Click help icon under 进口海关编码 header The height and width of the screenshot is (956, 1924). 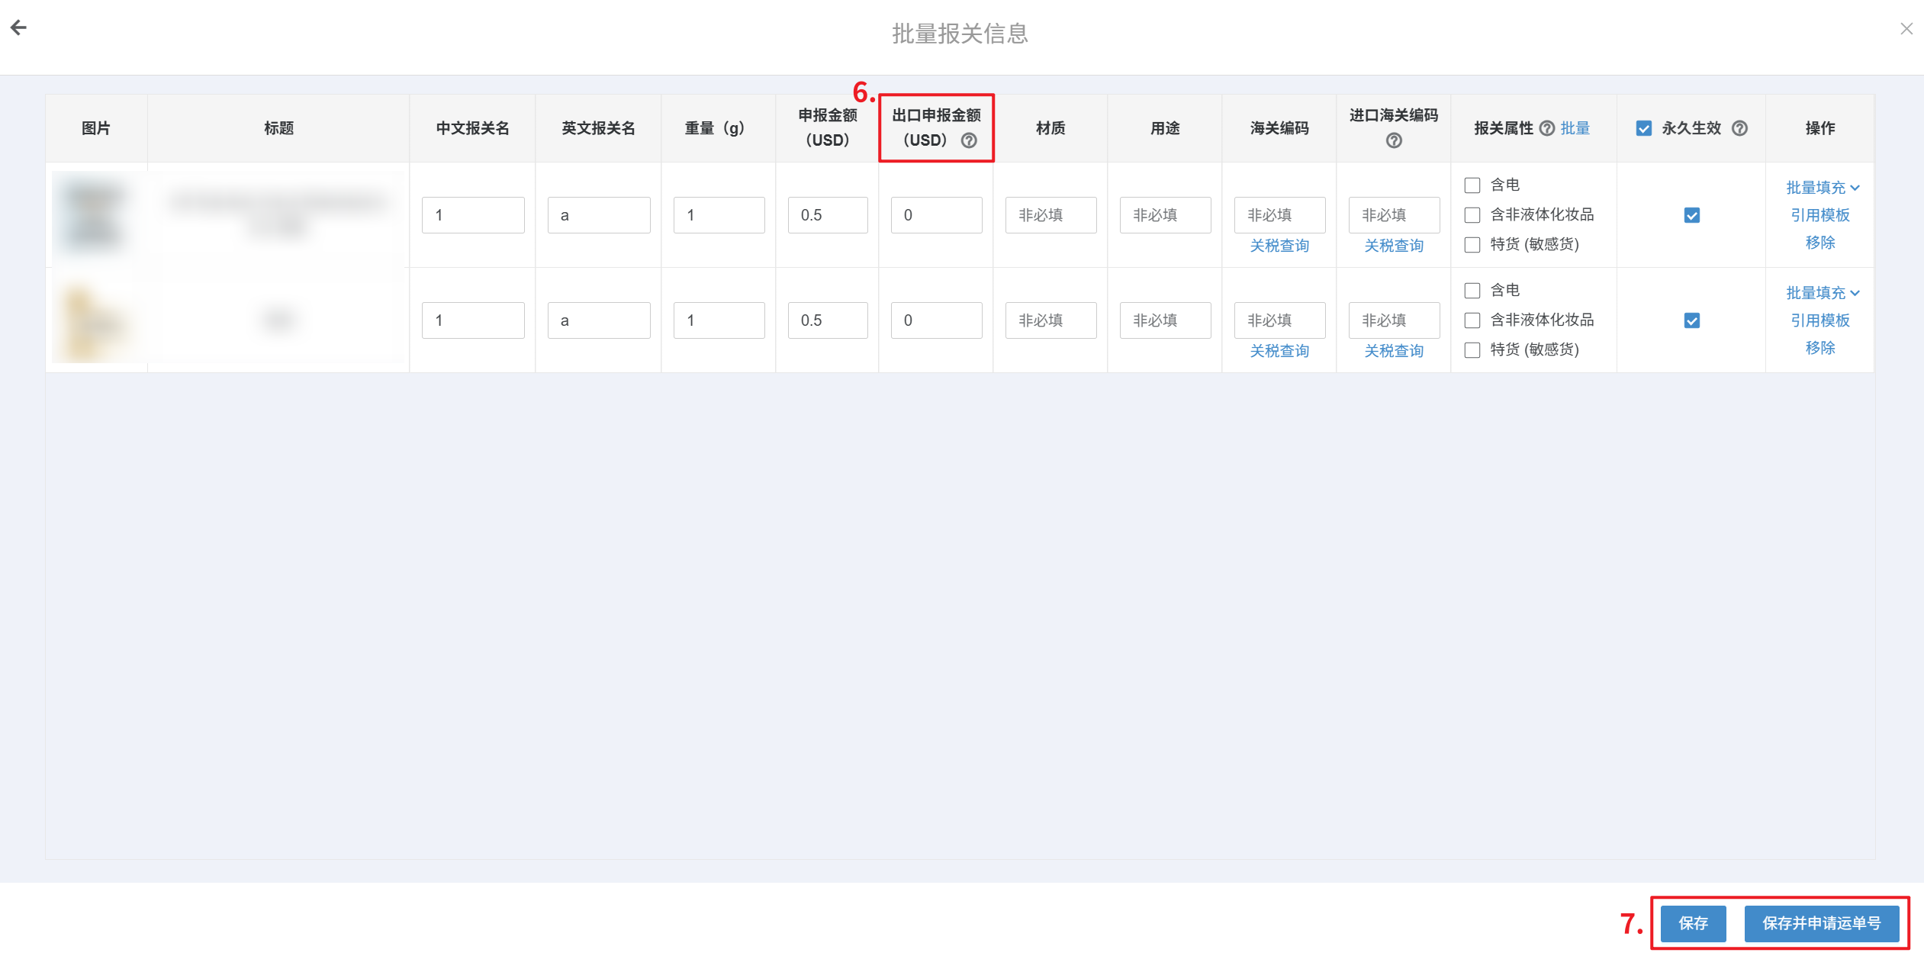click(1393, 140)
